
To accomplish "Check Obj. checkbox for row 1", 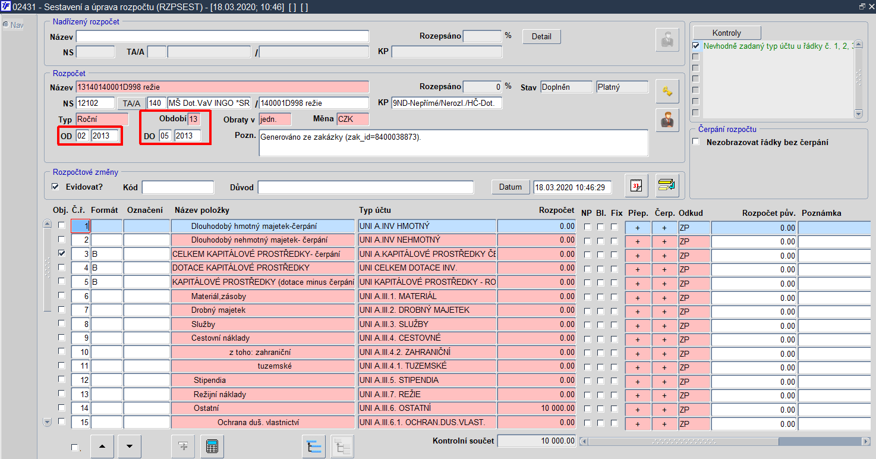I will pos(61,226).
